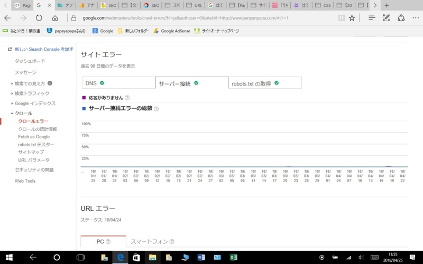Screen dimensions: 423x264
Task: Open Task View in the taskbar
Action: pyautogui.click(x=80, y=258)
